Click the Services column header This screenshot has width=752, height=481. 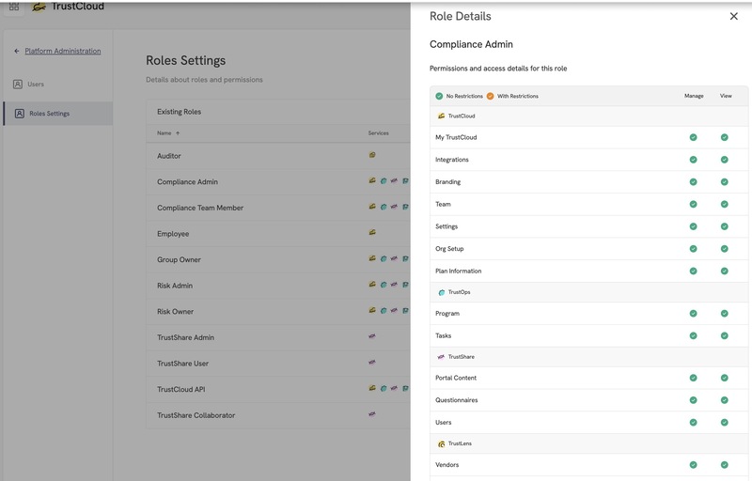[379, 133]
